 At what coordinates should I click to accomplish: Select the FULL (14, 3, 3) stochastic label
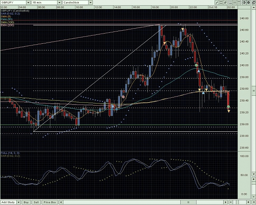point(10,153)
